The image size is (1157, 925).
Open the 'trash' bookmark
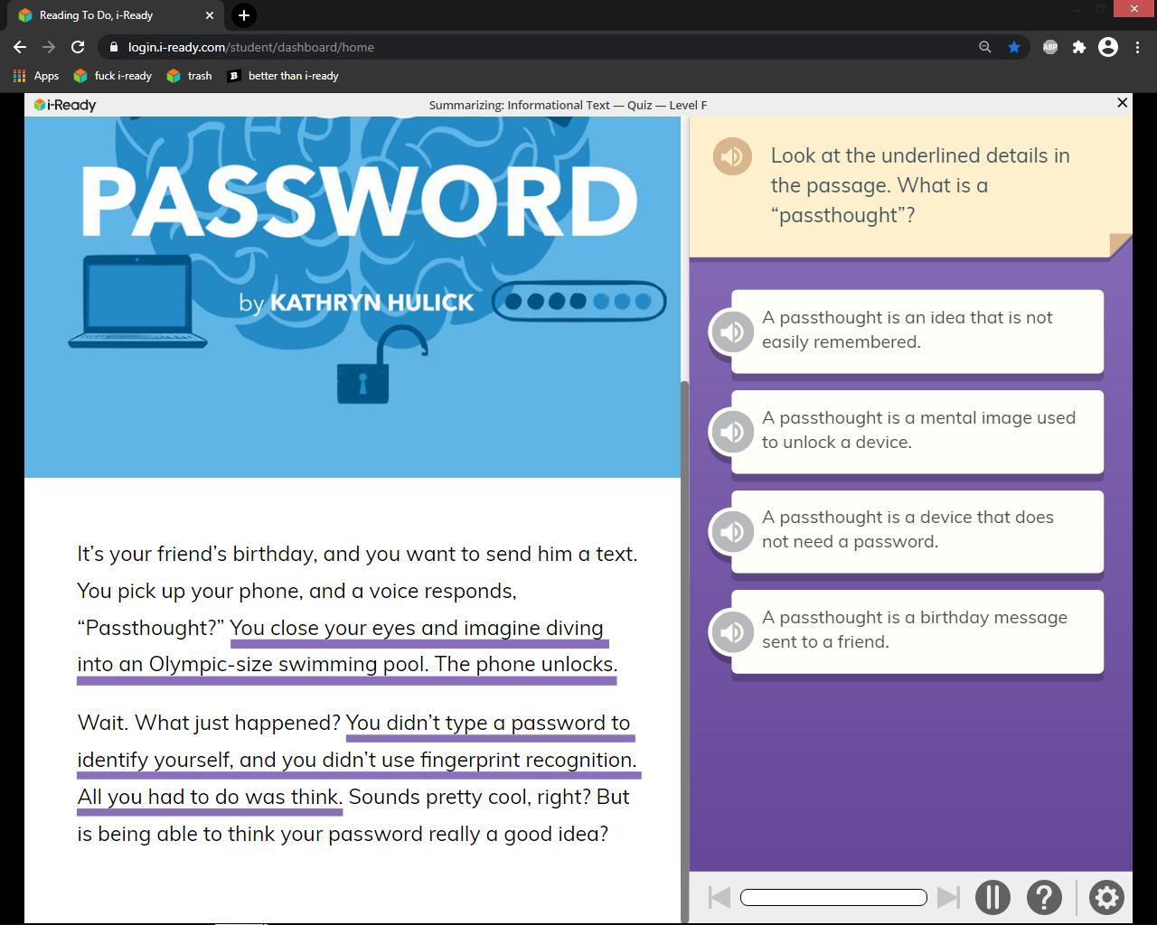[190, 76]
